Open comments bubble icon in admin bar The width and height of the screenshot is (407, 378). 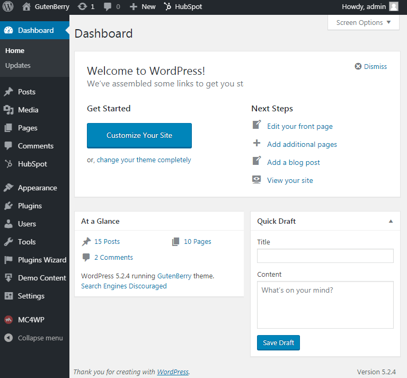[x=108, y=7]
